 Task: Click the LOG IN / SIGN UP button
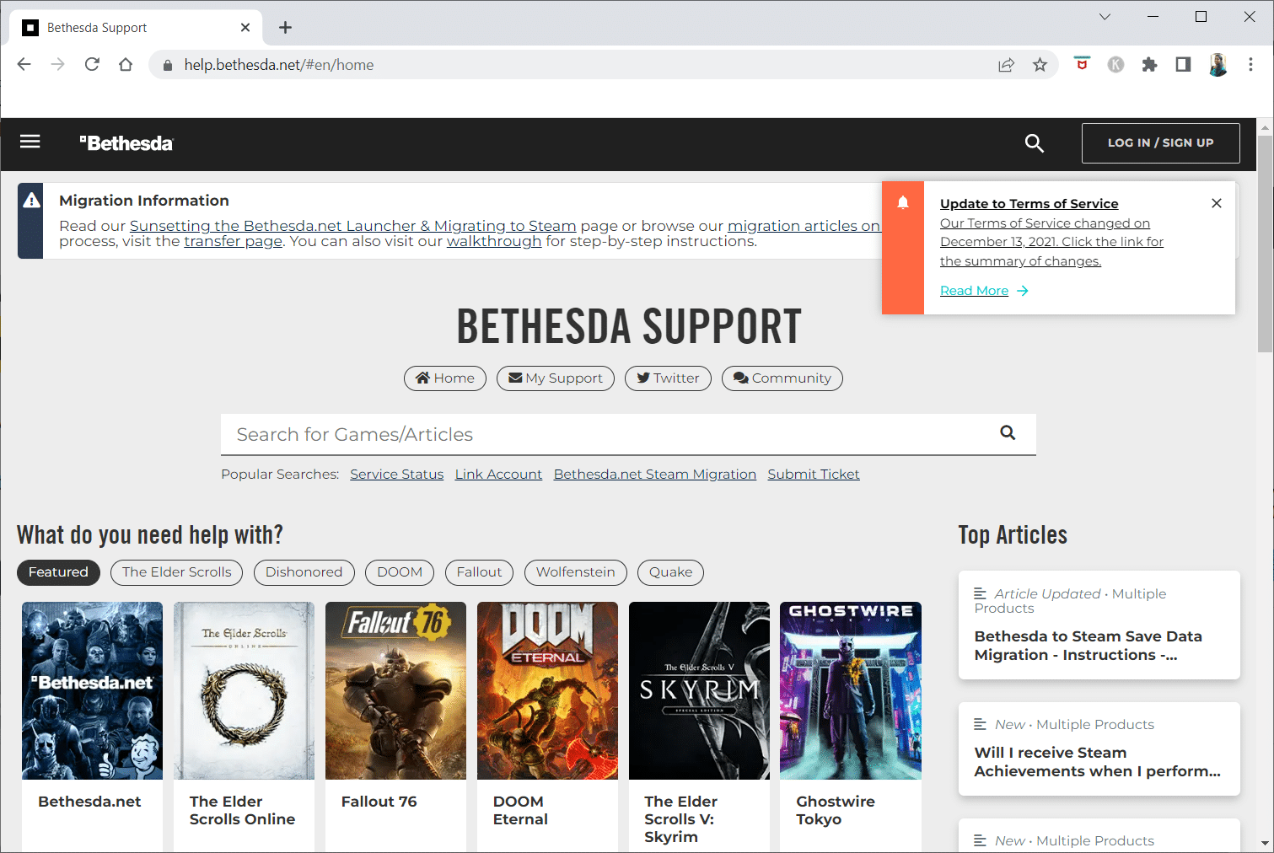1160,143
